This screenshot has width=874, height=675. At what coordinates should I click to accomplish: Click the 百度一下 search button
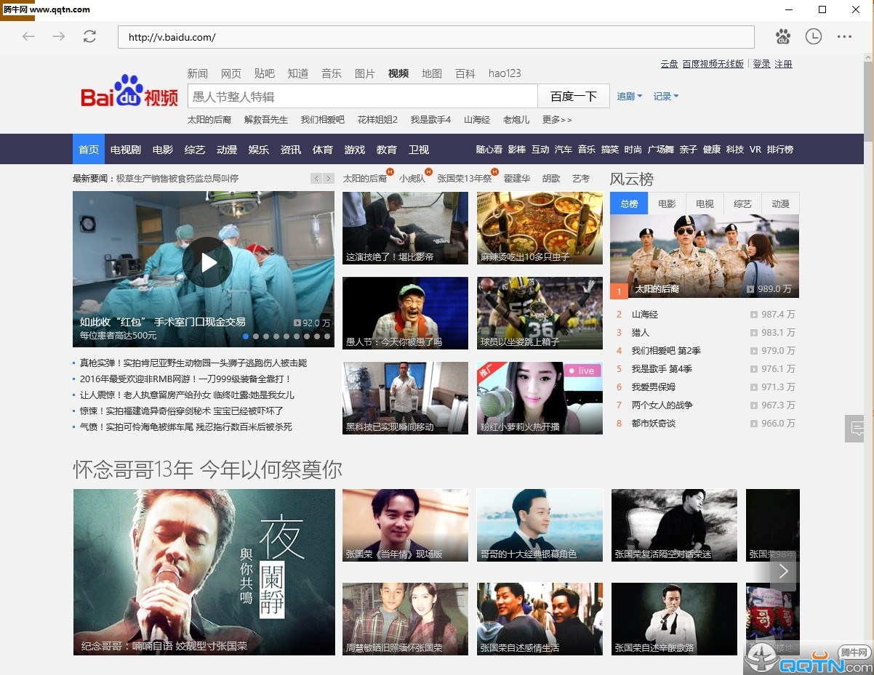point(574,96)
